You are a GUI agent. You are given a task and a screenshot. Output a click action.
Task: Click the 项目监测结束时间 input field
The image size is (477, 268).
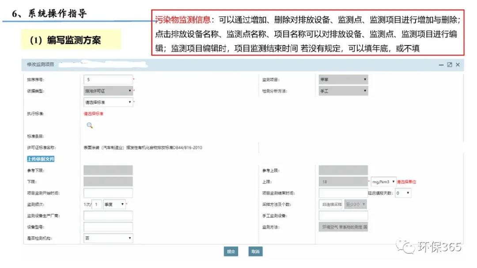343,193
